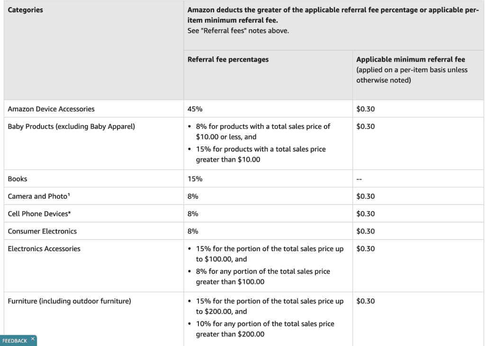Image resolution: width=485 pixels, height=346 pixels.
Task: Click the 15% fee for Books
Action: point(193,179)
